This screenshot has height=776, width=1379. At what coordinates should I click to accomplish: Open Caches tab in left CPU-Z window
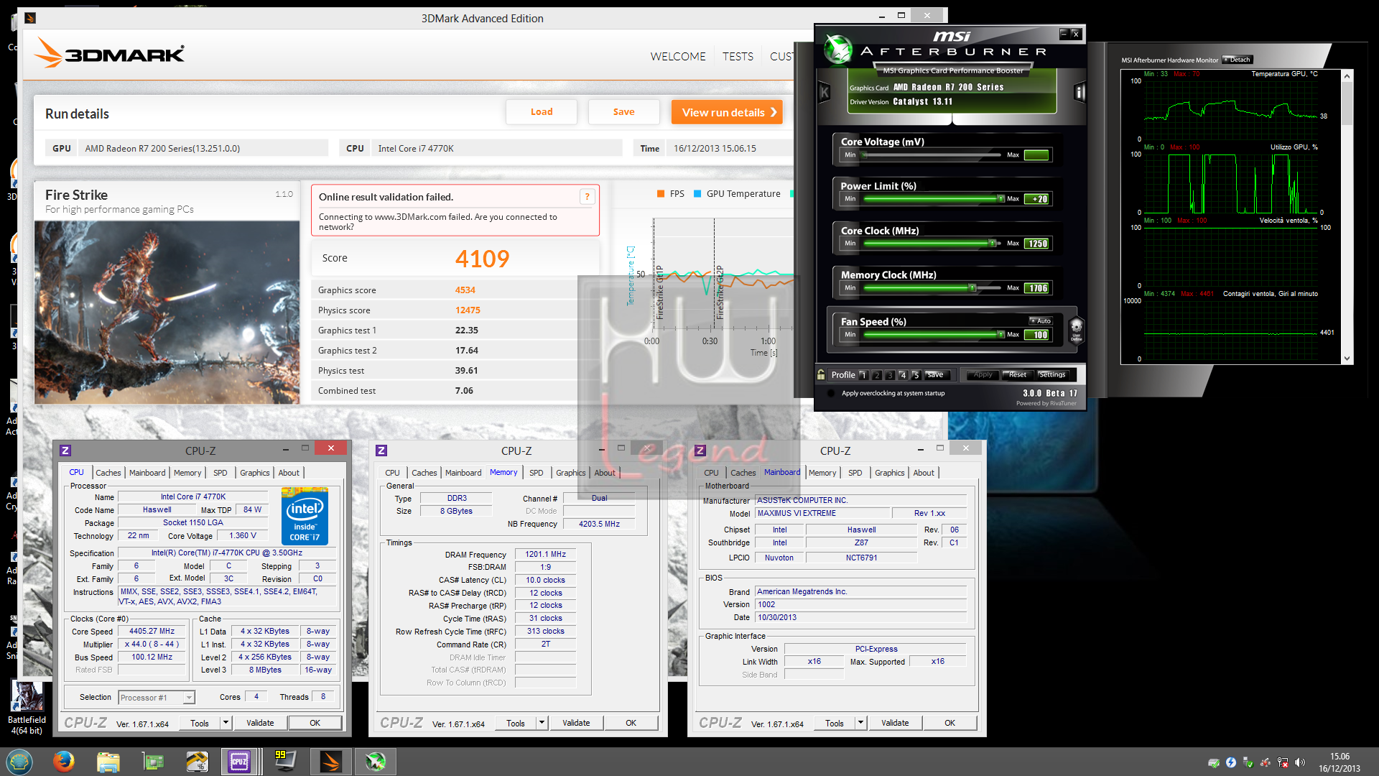108,473
